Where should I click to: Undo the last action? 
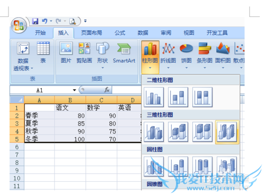(45, 21)
